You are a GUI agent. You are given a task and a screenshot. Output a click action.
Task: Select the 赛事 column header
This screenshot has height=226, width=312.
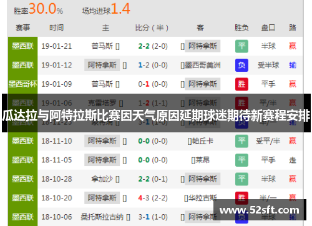pyautogui.click(x=23, y=27)
